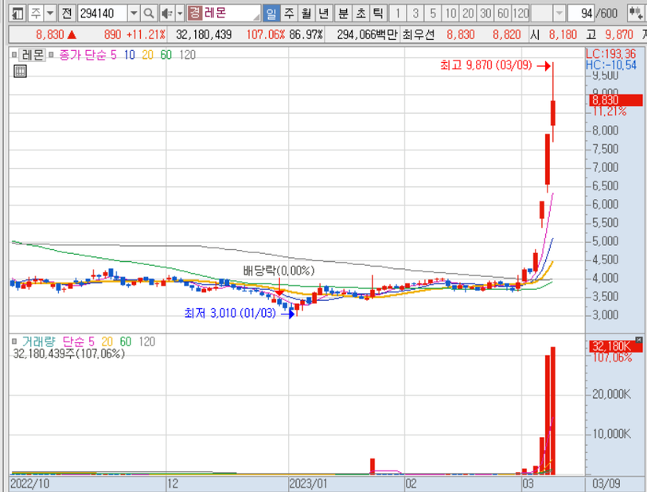Click the gray price MA 120 legend value

187,55
